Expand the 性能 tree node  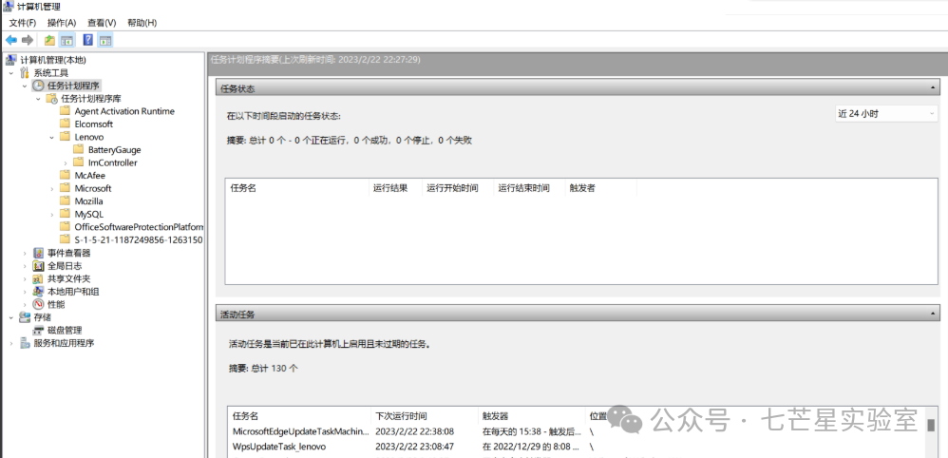point(25,304)
